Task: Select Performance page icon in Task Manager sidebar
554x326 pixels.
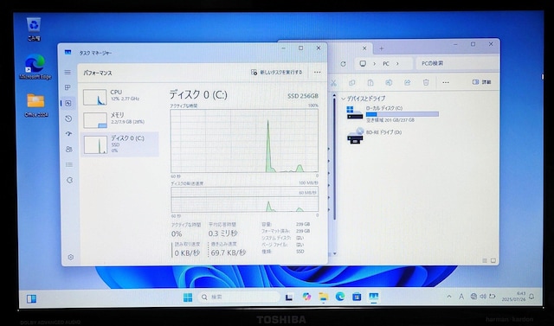Action: tap(68, 103)
